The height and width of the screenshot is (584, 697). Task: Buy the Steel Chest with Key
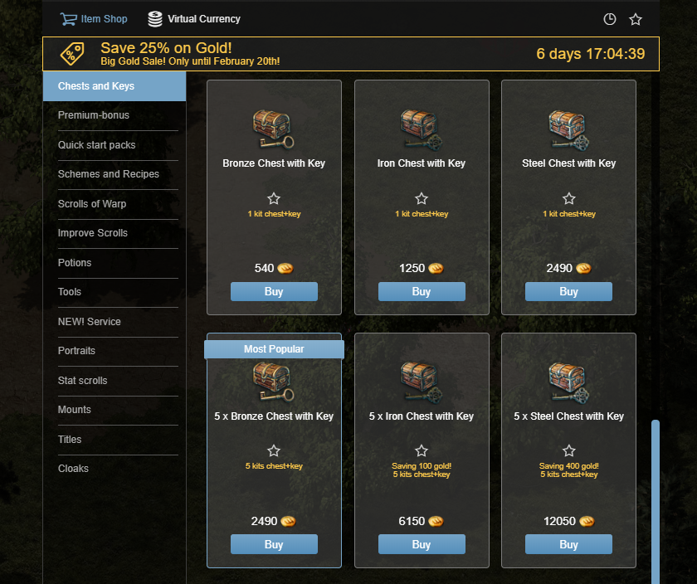(568, 291)
